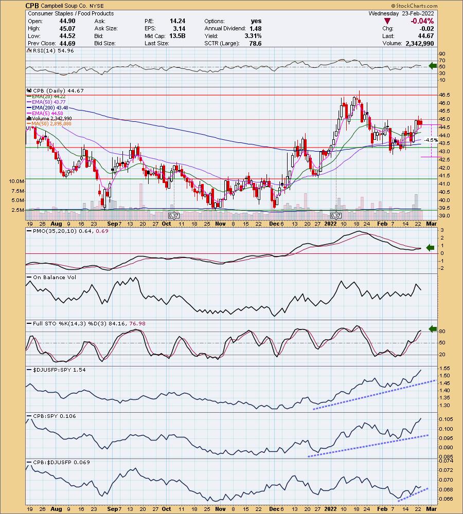This screenshot has height=514, width=463.
Task: Click the CPB ticker symbol in the header
Action: click(x=32, y=6)
